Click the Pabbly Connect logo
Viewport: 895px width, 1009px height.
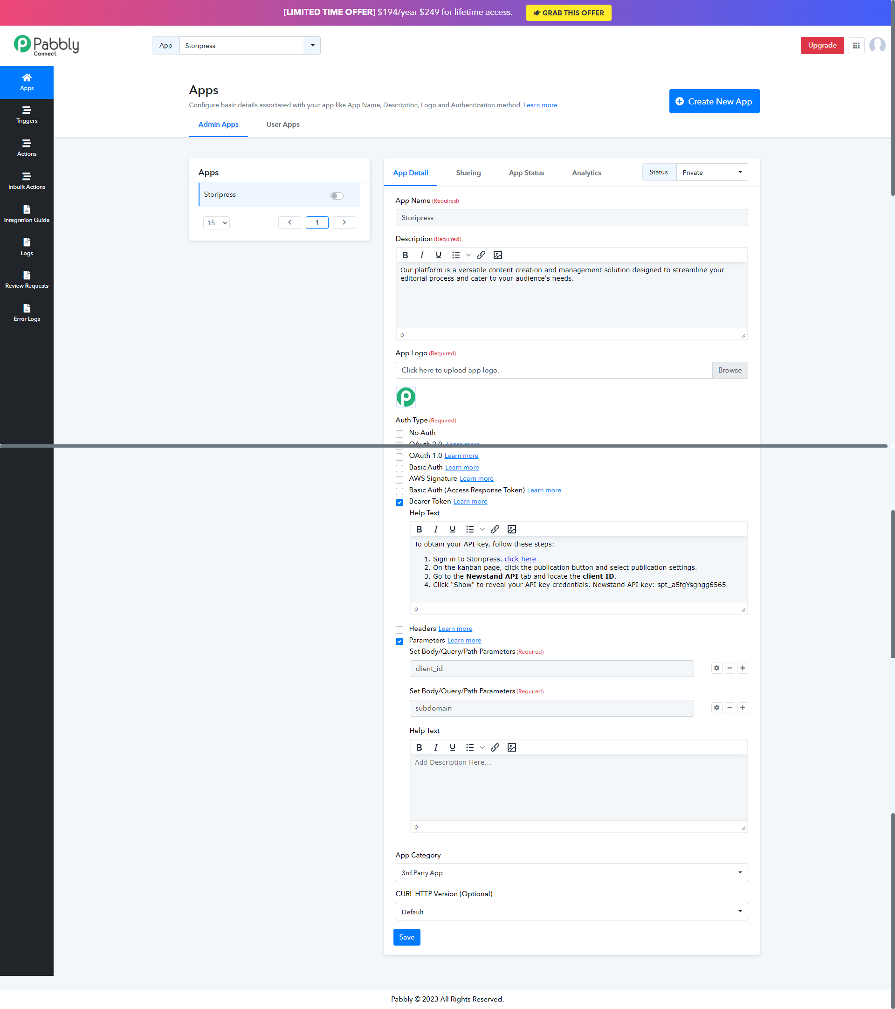46,45
